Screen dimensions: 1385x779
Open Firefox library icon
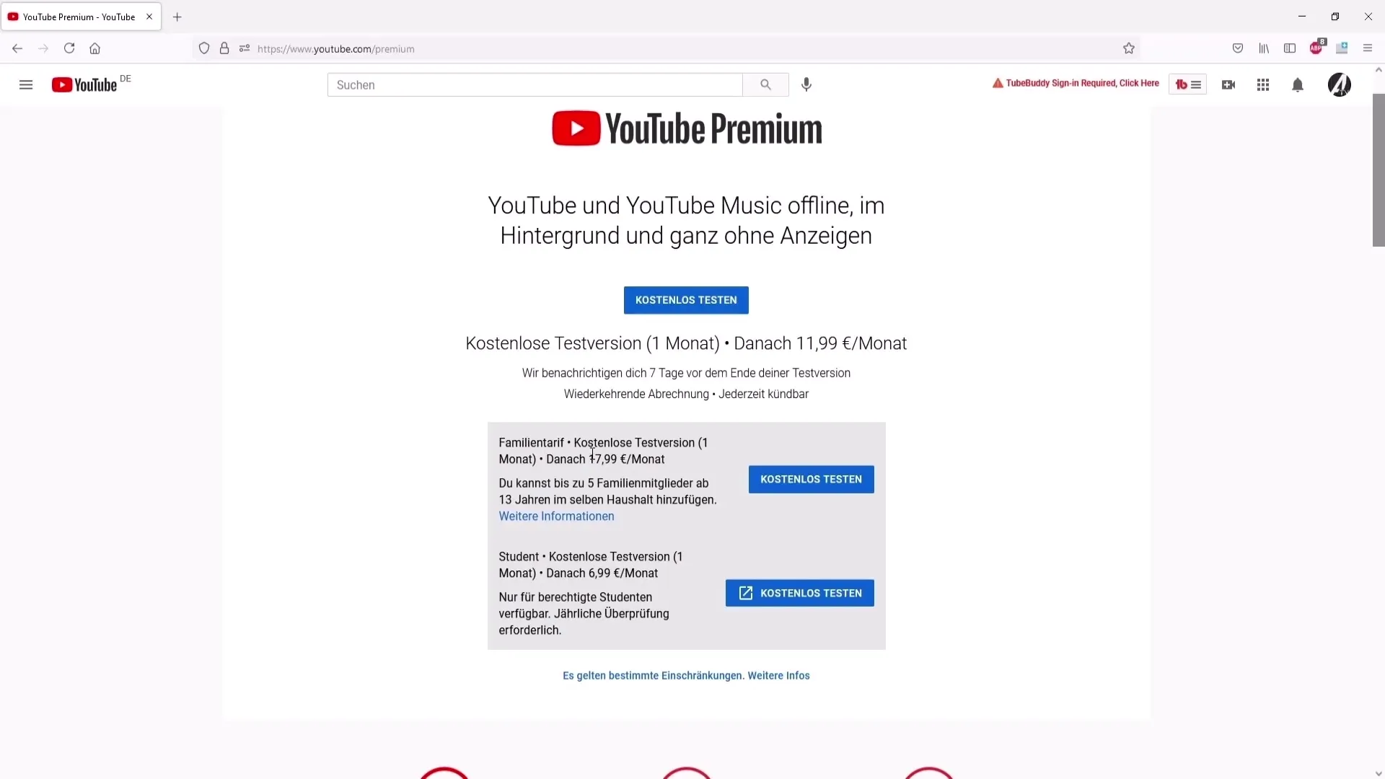point(1264,48)
